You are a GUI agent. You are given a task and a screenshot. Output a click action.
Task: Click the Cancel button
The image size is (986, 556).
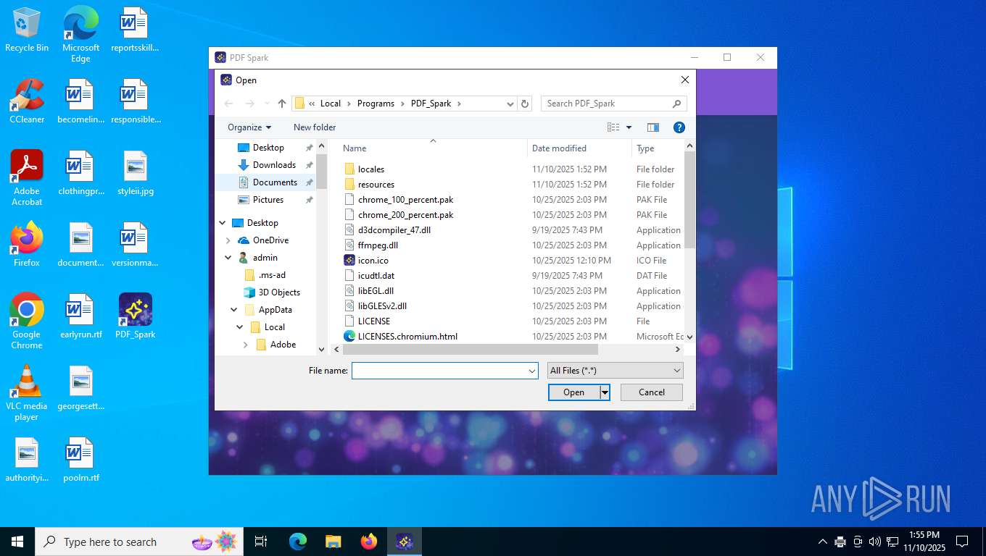(x=652, y=392)
